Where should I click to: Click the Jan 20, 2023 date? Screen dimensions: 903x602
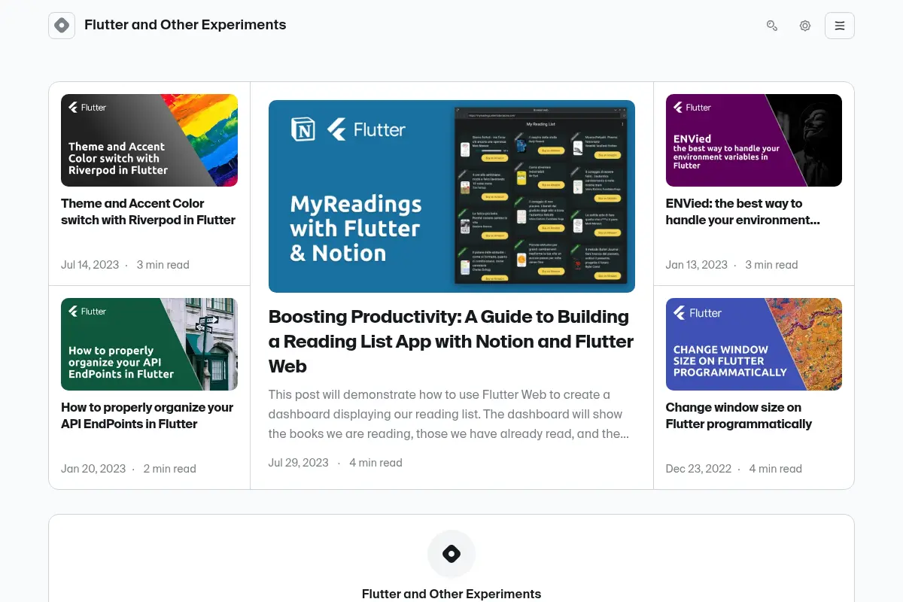93,469
